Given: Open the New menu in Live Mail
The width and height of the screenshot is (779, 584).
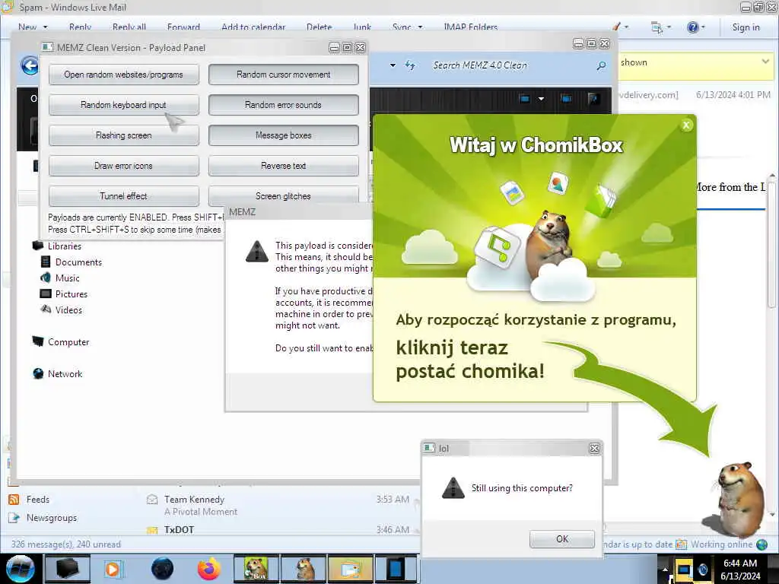Looking at the screenshot, I should coord(33,27).
